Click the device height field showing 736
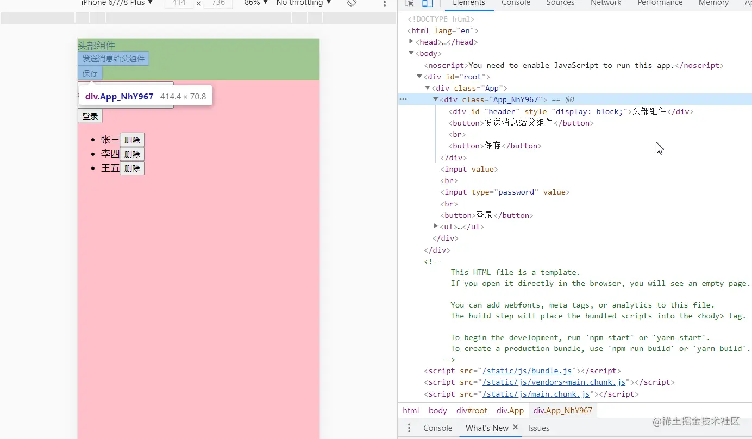752x439 pixels. (218, 3)
